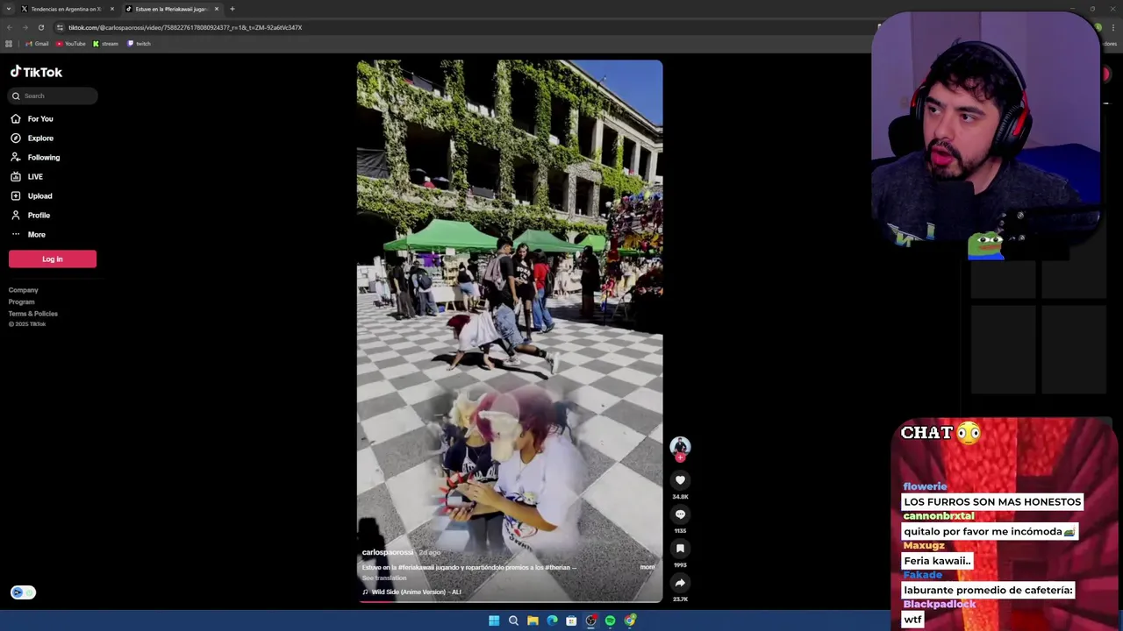Click the TikTok logo

point(36,72)
